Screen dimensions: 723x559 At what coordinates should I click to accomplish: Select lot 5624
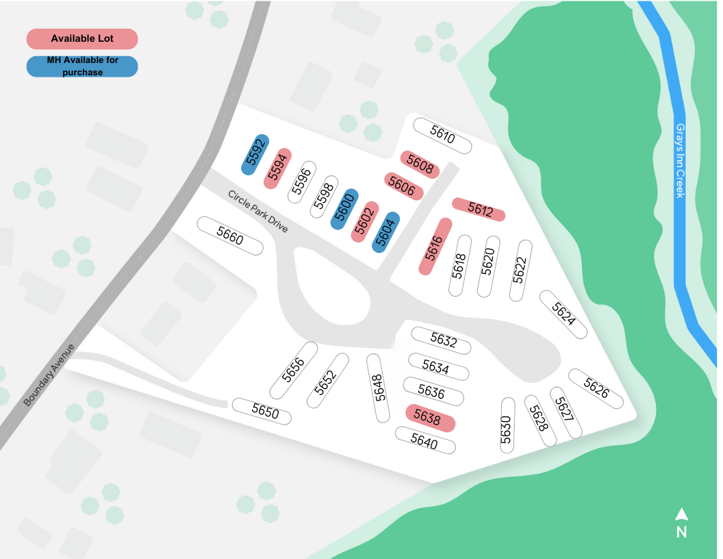pos(563,314)
